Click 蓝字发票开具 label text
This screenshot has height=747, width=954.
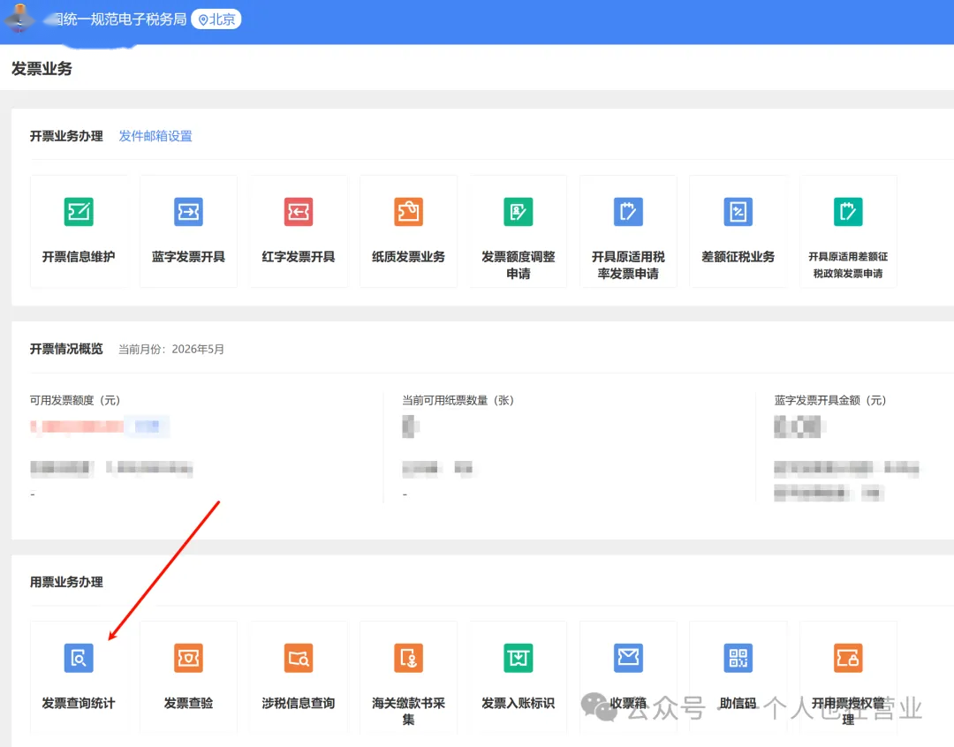[189, 257]
